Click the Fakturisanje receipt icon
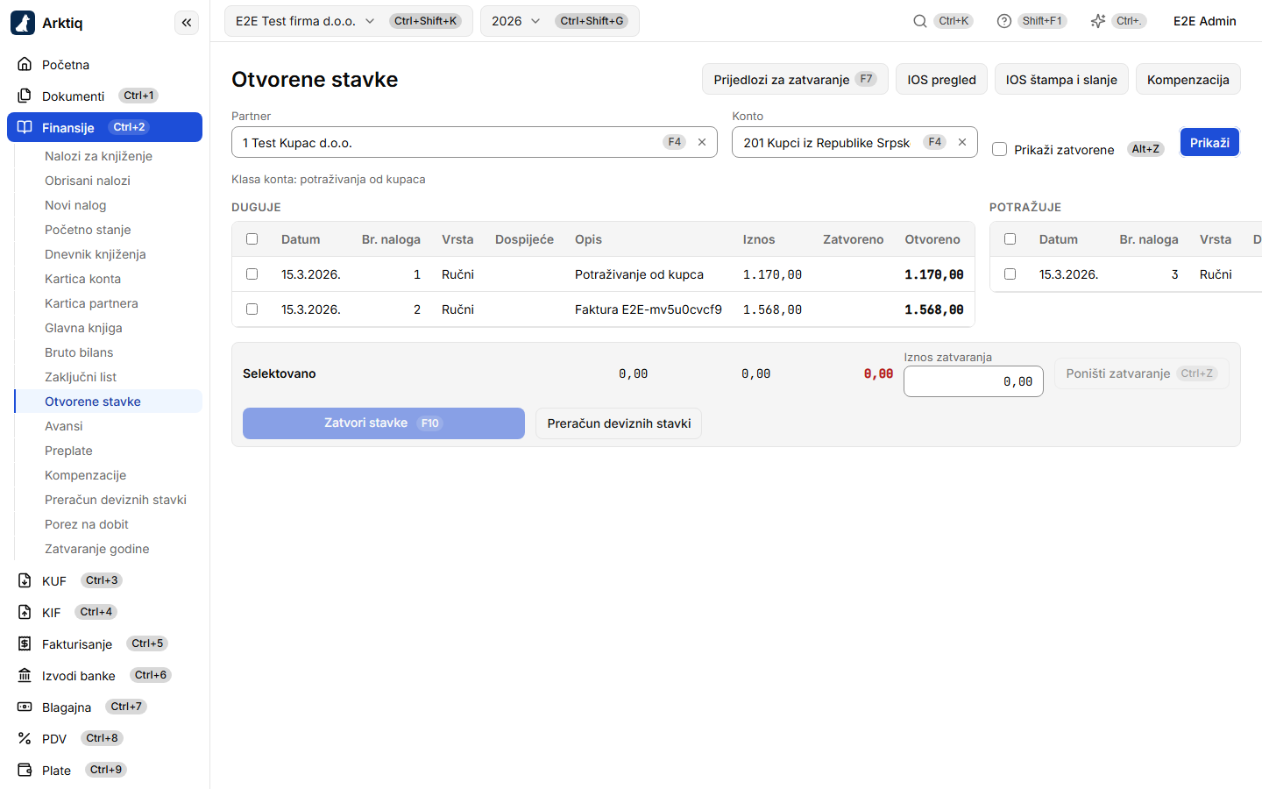 [25, 643]
